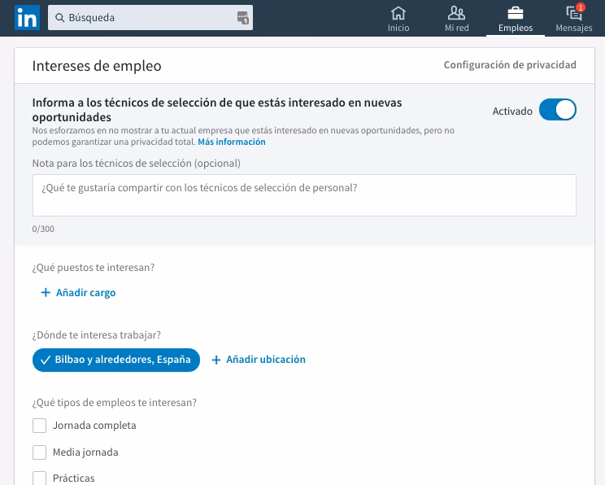Deselect the Bilbao y alrededores, España pill
The image size is (605, 485).
tap(116, 360)
